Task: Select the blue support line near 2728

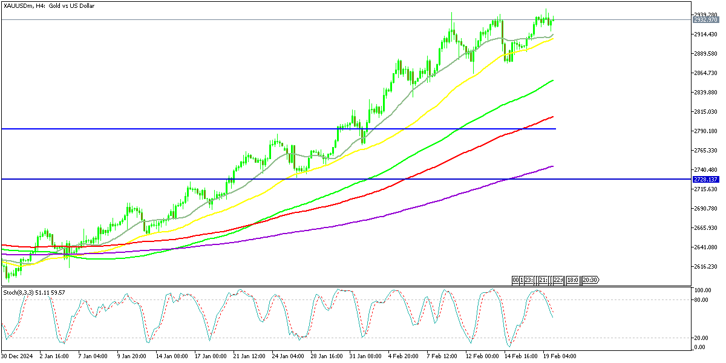Action: pyautogui.click(x=242, y=178)
